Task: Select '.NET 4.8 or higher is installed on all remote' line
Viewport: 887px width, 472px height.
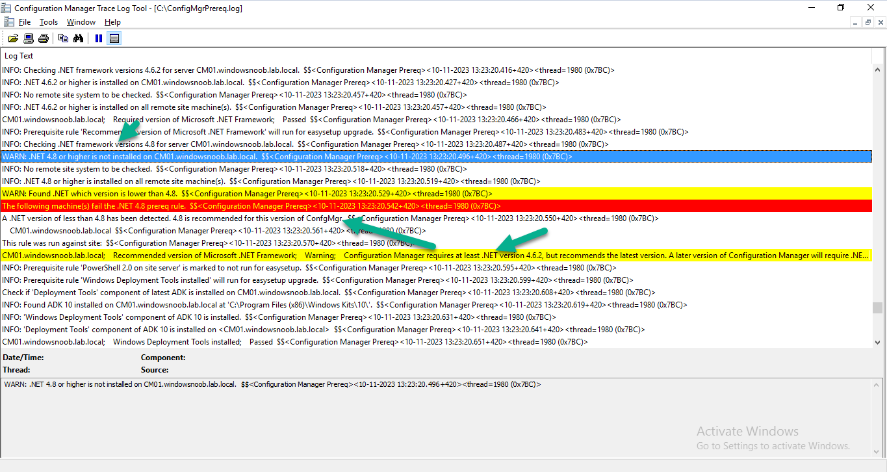Action: tap(437, 181)
